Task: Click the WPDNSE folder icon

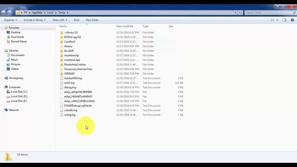Action: click(62, 73)
